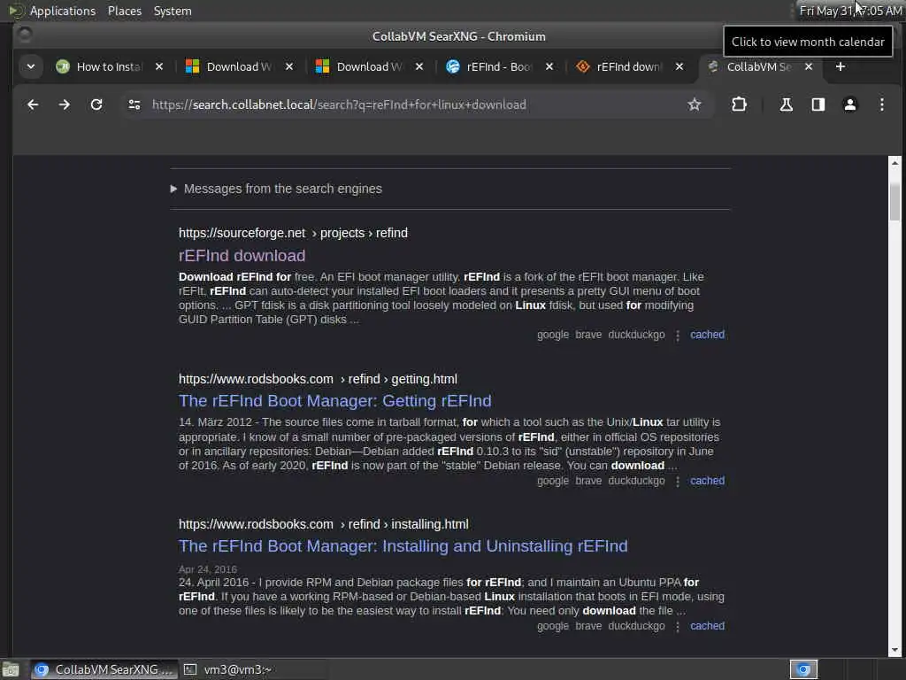Click the rodsbooks.com refind installing.html URL
Screen dimensions: 906x680
324,524
